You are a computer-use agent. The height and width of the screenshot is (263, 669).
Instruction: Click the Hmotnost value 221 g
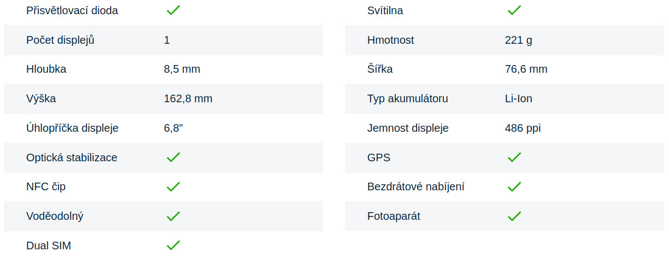[x=518, y=40]
